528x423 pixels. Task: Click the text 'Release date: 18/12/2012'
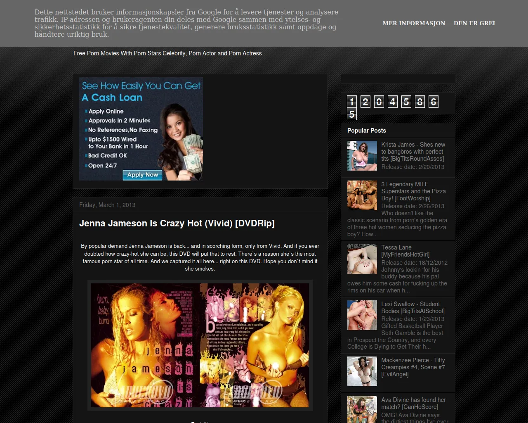pyautogui.click(x=414, y=263)
